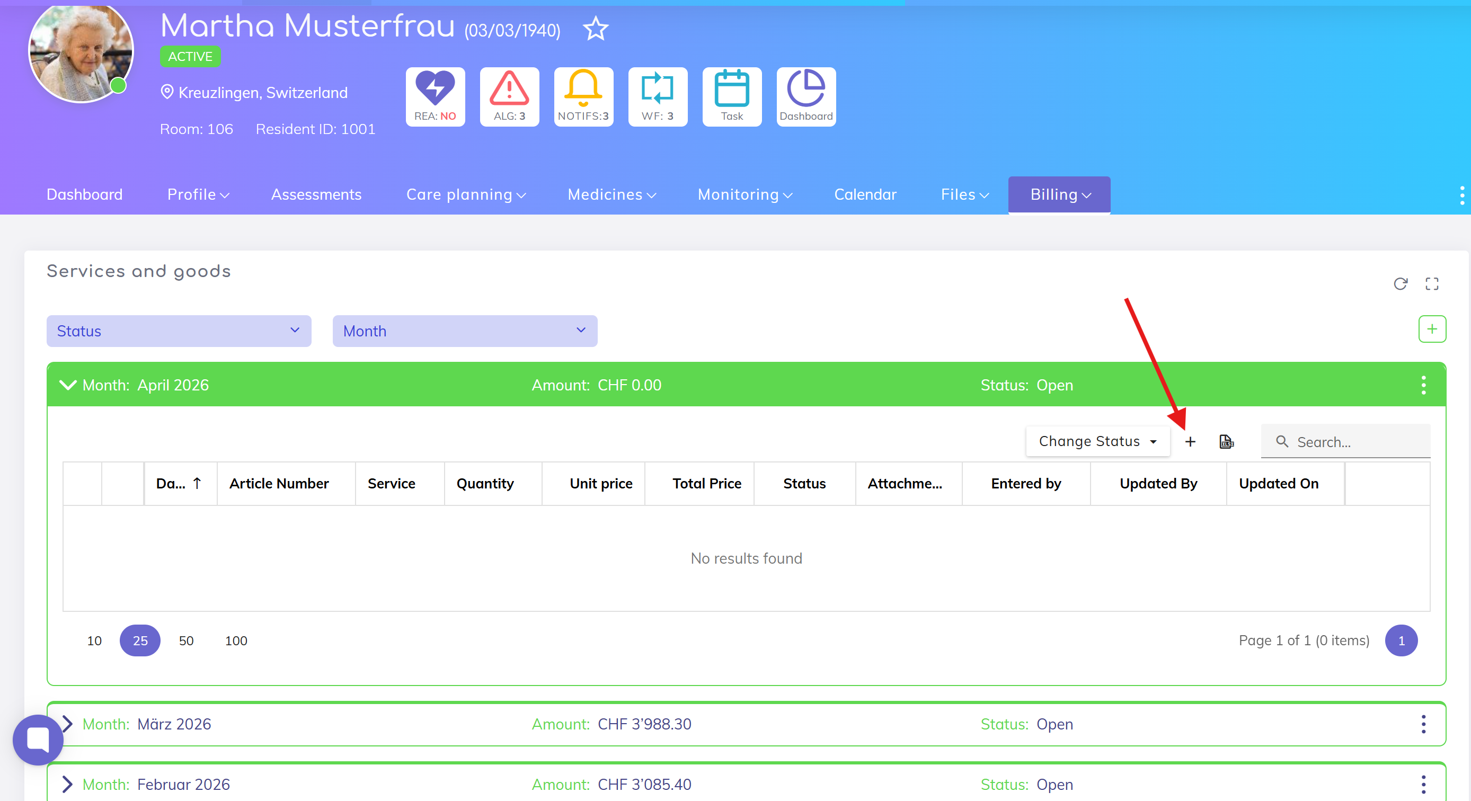This screenshot has height=801, width=1471.
Task: Open the Change Status dropdown
Action: [1097, 441]
